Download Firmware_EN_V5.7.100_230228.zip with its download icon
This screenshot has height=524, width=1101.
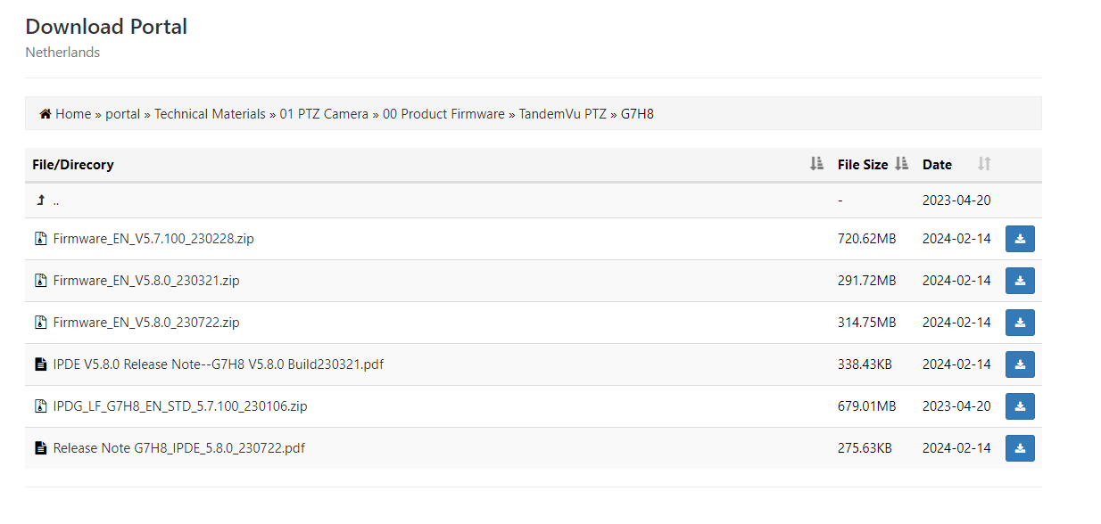[x=1020, y=239]
